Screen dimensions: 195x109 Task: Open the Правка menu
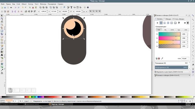[8, 4]
